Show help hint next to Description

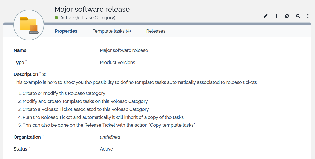pyautogui.click(x=40, y=73)
